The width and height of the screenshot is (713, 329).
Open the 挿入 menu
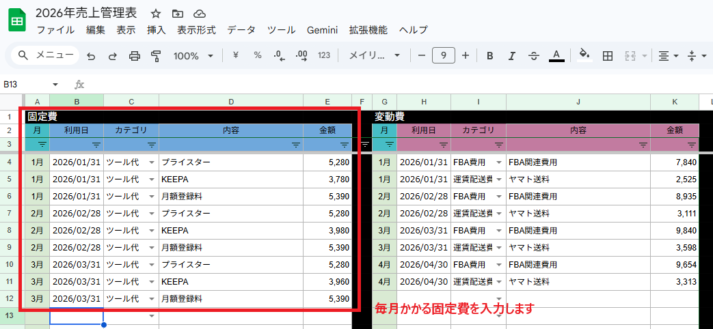tap(157, 30)
